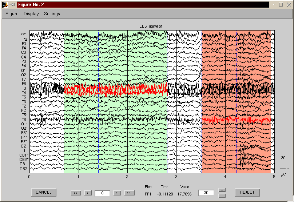
Task: Open the Settings menu
Action: point(52,14)
